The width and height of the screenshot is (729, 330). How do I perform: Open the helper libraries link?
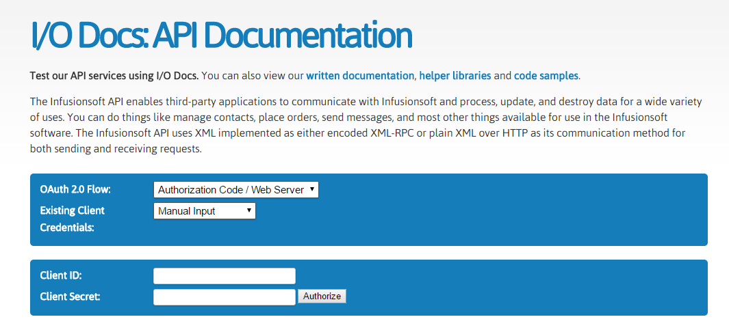455,76
